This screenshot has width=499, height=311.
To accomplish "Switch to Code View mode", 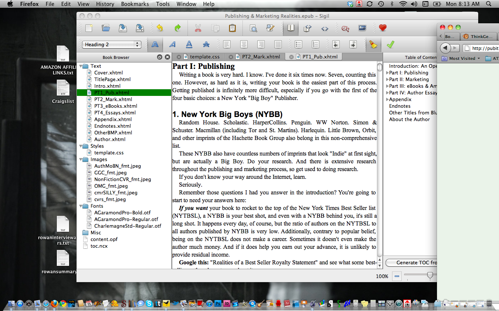I will coord(325,28).
